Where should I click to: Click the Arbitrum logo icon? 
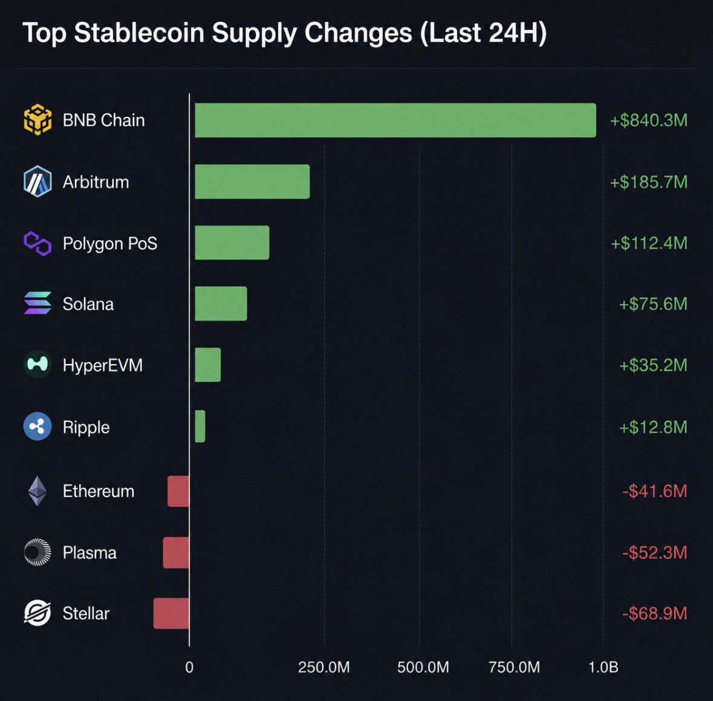37,181
